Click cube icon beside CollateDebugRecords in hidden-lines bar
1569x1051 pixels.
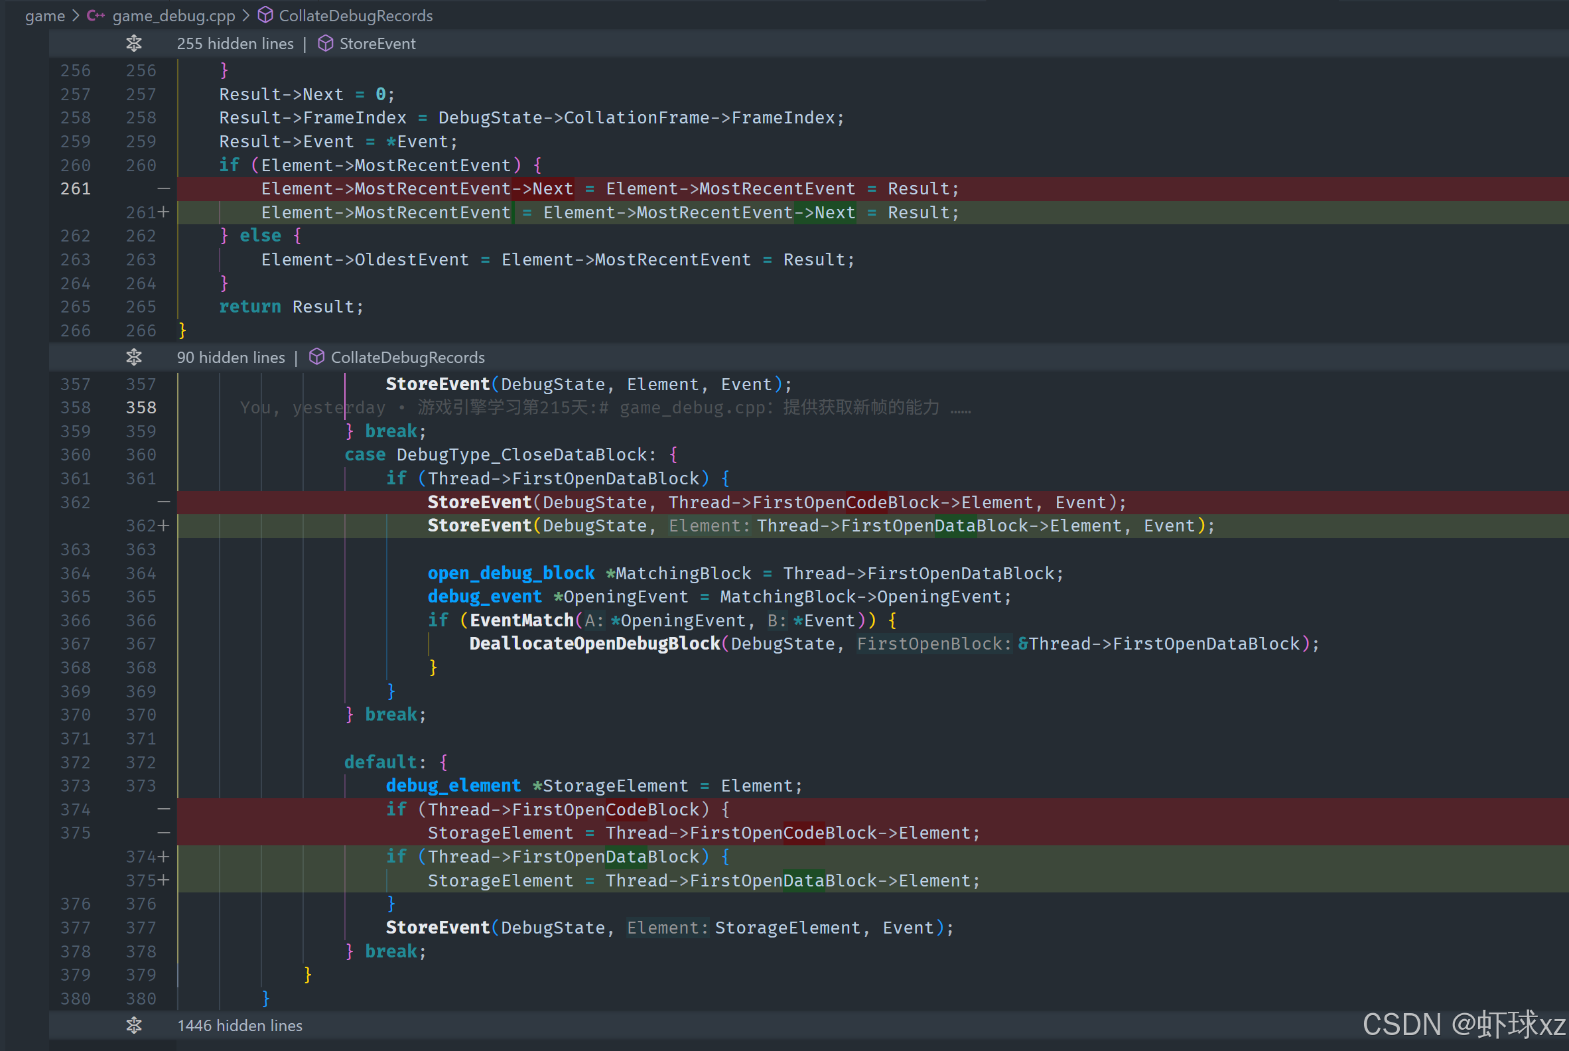pos(317,357)
